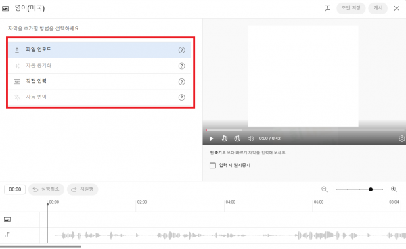Image resolution: width=406 pixels, height=249 pixels.
Task: Click the 게시 button
Action: [378, 8]
